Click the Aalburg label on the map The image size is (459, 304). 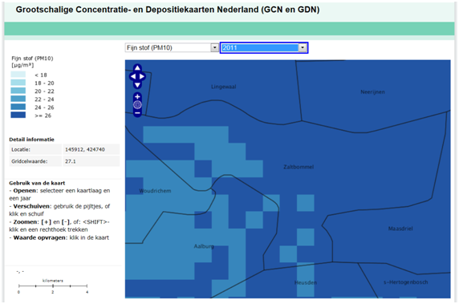(x=204, y=246)
